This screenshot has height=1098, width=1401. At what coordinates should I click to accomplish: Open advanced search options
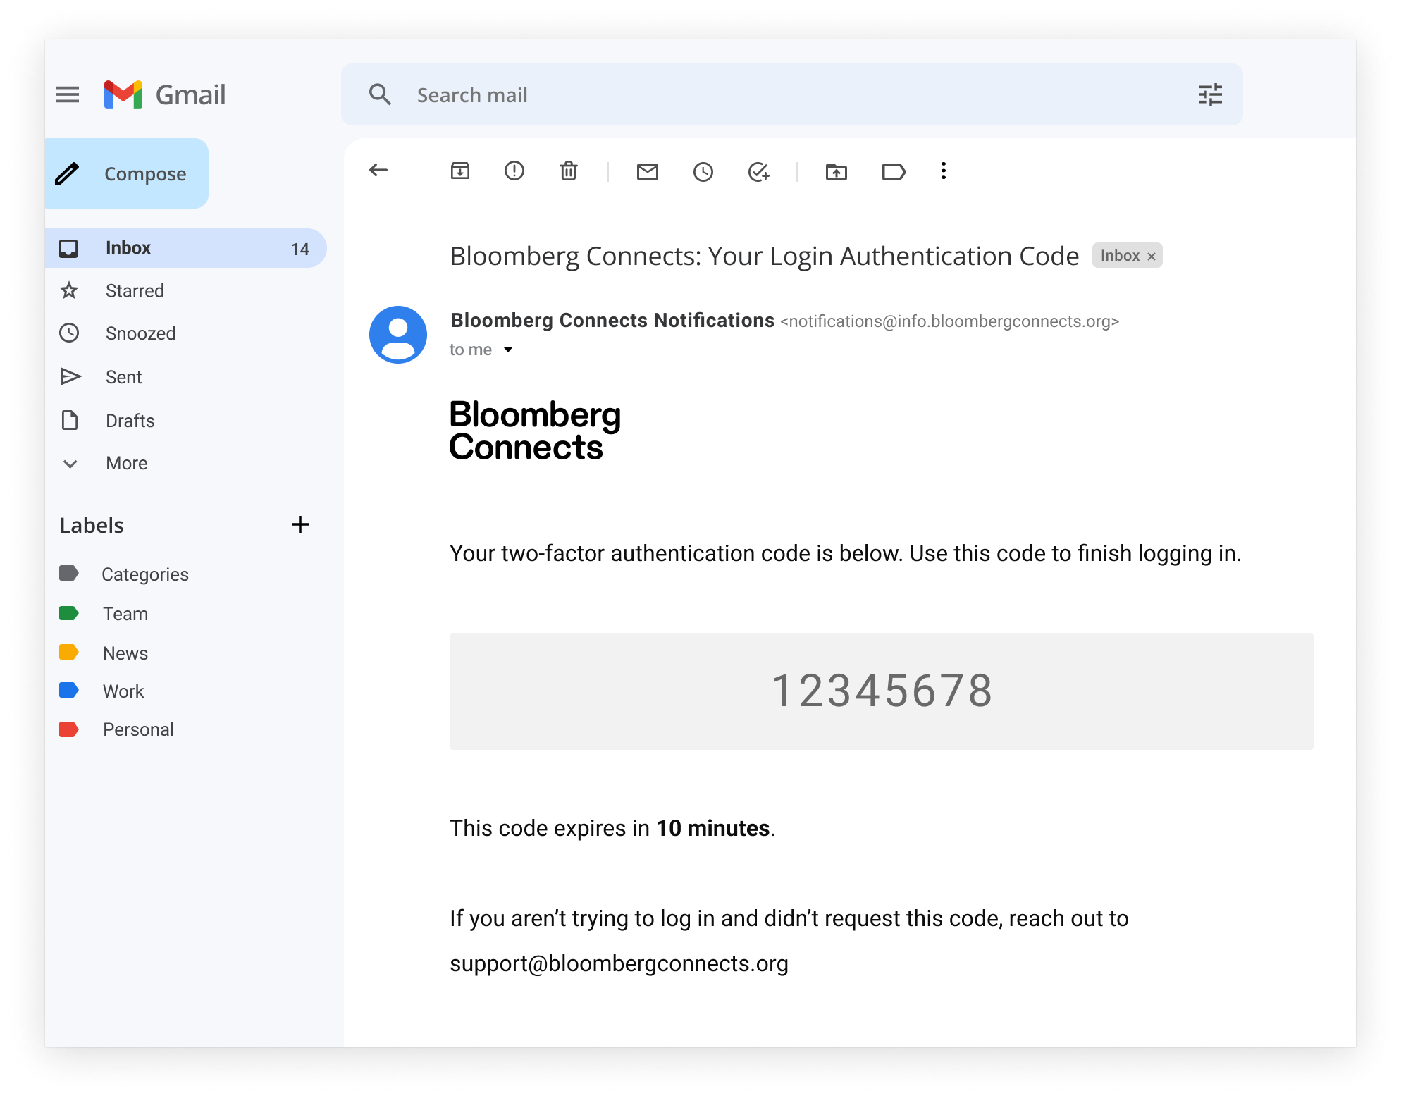(1211, 94)
